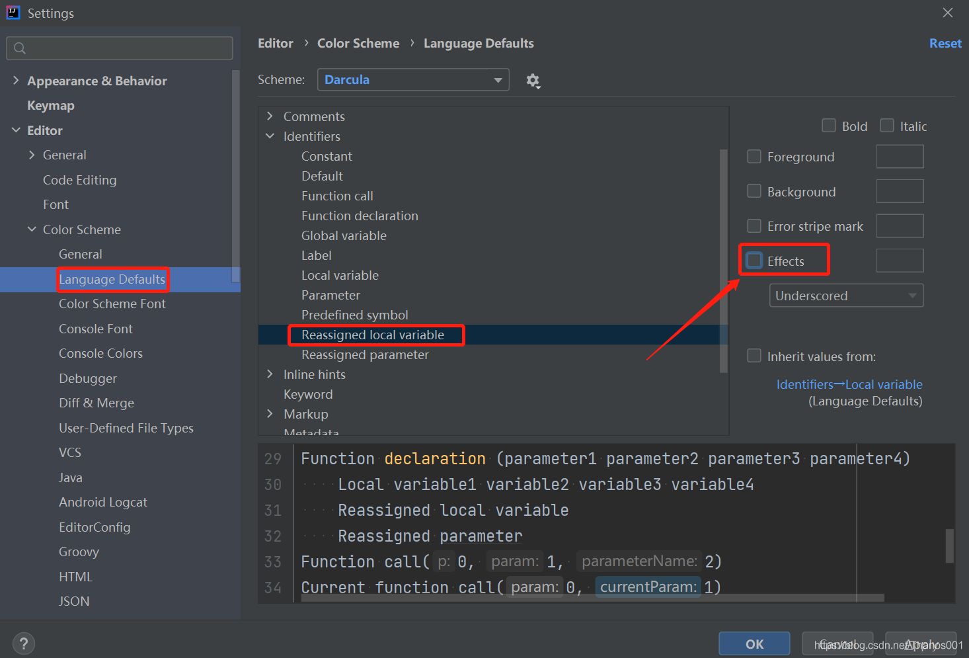Click the preview horizontal scrollbar
Viewport: 969px width, 658px height.
point(593,597)
